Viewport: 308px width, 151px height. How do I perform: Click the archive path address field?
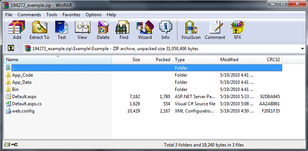[165, 49]
